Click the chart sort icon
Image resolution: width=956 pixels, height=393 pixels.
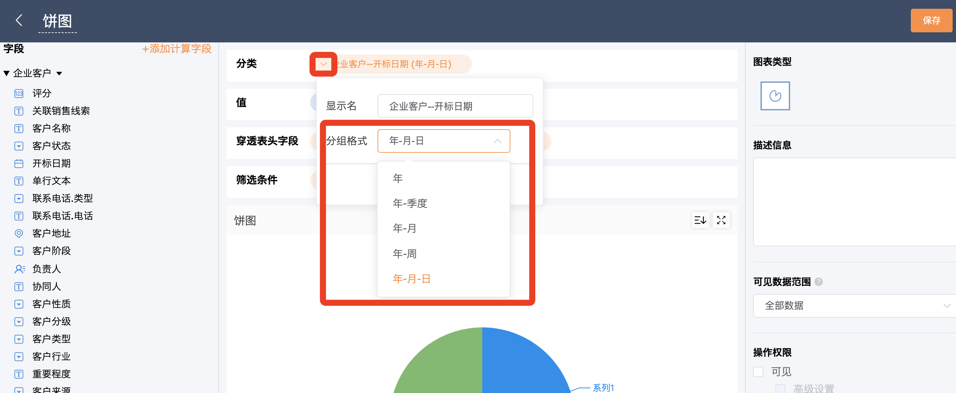tap(700, 220)
